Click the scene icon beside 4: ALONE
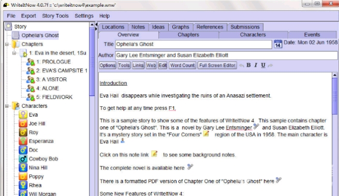The height and width of the screenshot is (196, 339). 30,88
